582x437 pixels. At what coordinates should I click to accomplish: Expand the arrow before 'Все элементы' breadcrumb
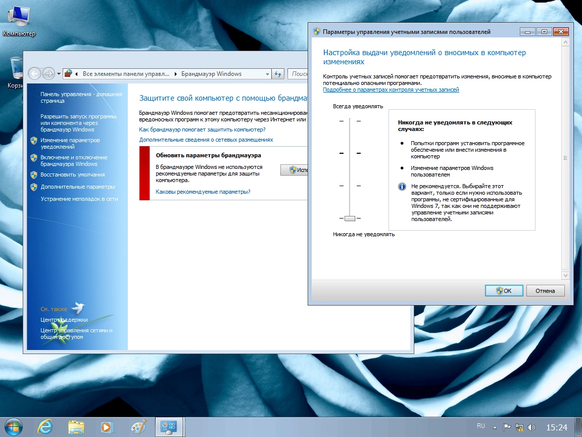pos(76,74)
